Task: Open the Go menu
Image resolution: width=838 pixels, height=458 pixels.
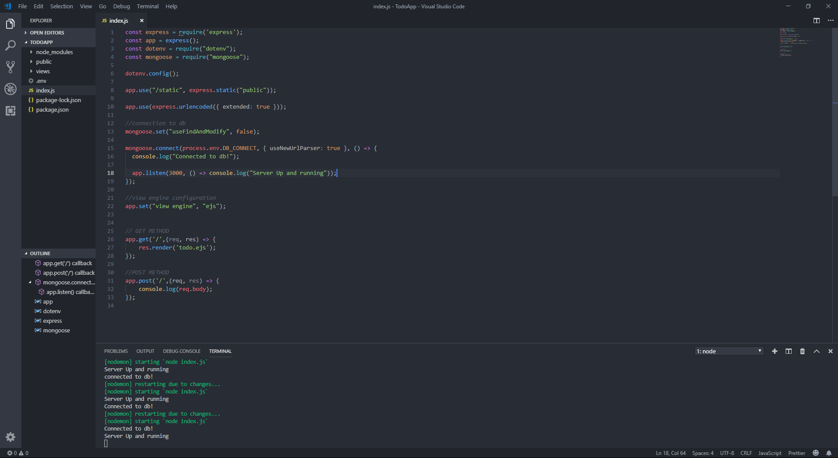Action: (103, 6)
